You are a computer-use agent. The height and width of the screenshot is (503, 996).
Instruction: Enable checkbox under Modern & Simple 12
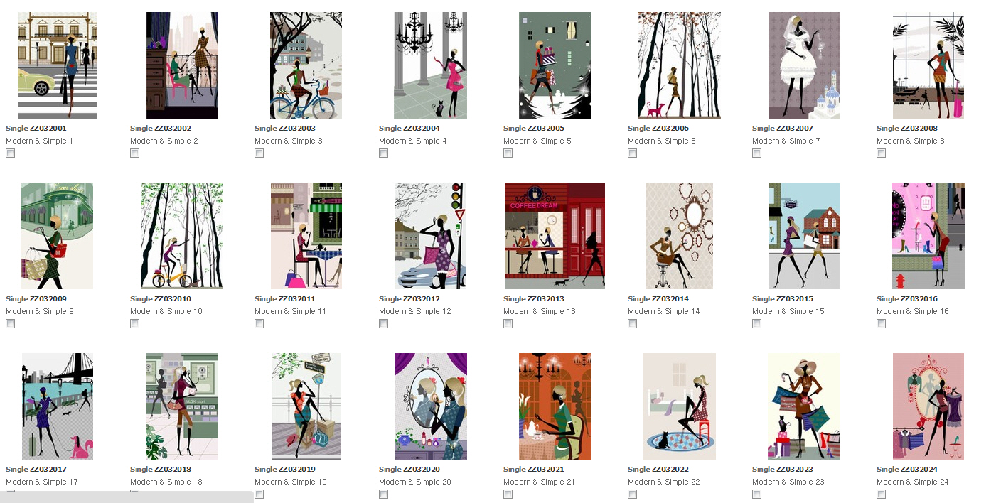pyautogui.click(x=384, y=324)
